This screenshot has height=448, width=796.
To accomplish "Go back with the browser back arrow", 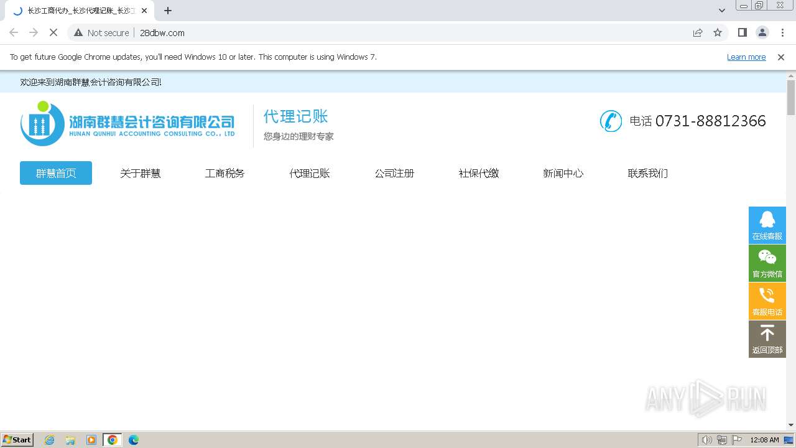I will [x=14, y=32].
